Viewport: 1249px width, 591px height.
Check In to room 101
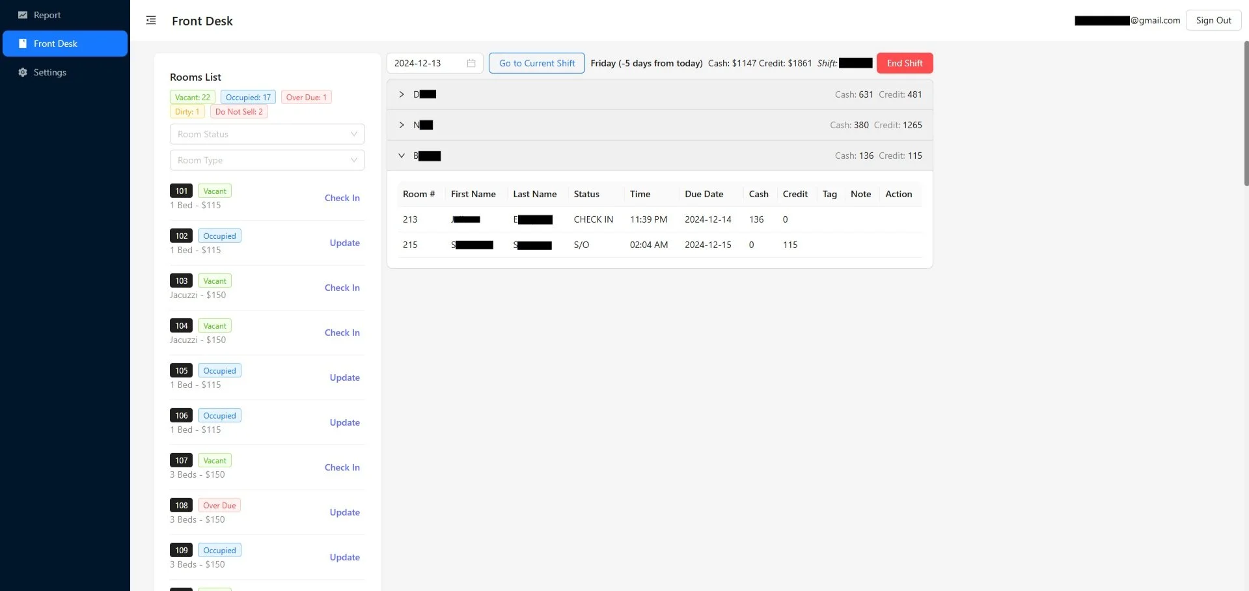click(342, 198)
